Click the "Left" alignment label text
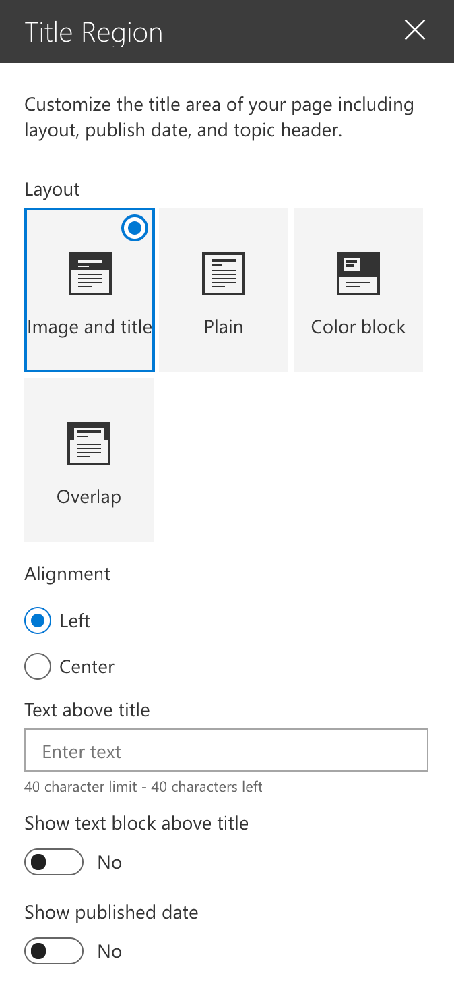Screen dimensions: 454x982 click(x=75, y=620)
